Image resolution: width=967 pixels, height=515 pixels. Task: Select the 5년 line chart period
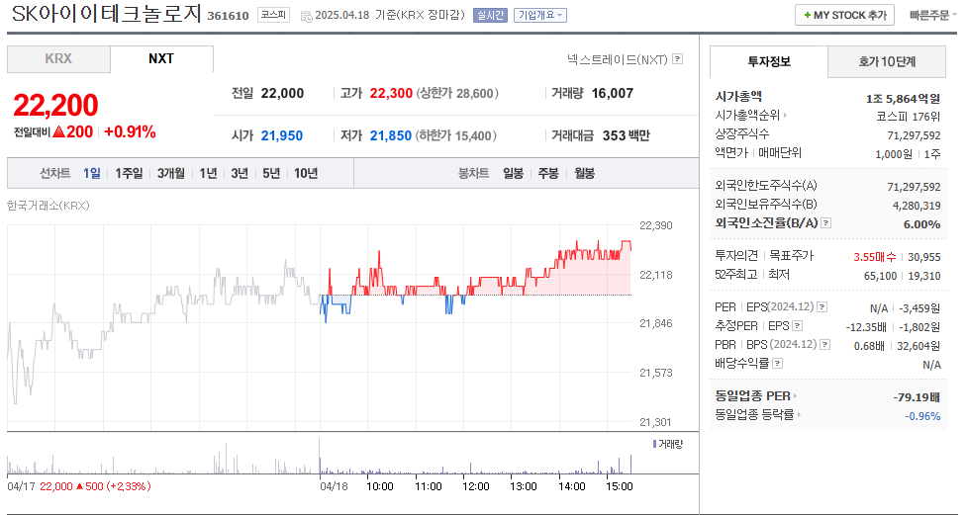click(271, 174)
